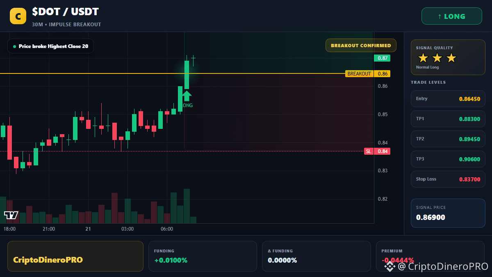Click the BREAKOUT CONFIRMED badge
The width and height of the screenshot is (492, 277).
click(361, 46)
